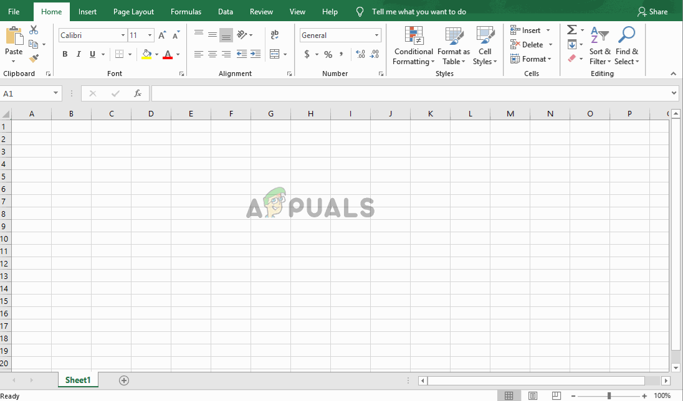This screenshot has width=683, height=401.
Task: Click the Wrap Text icon
Action: click(x=275, y=35)
